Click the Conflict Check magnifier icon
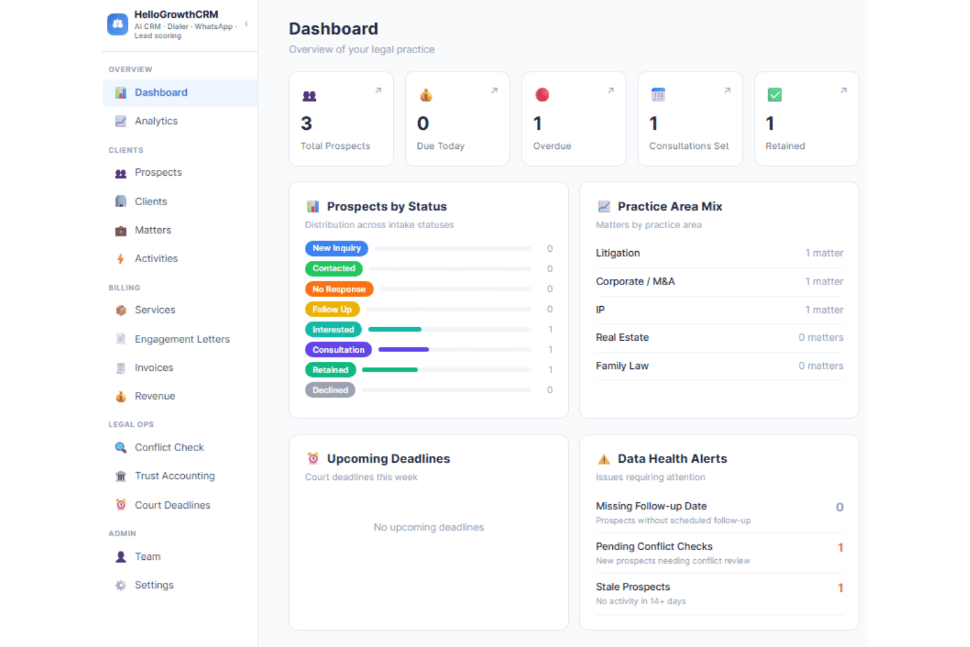 point(121,448)
